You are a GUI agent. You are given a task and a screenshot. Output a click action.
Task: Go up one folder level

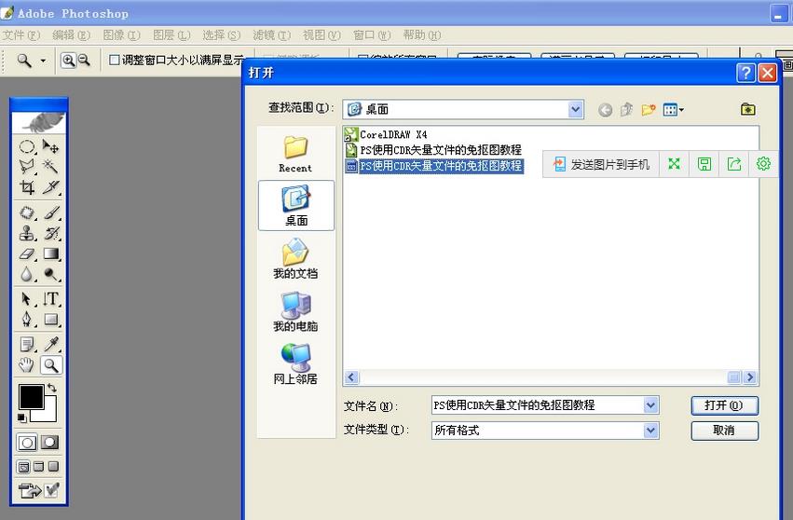click(x=626, y=109)
